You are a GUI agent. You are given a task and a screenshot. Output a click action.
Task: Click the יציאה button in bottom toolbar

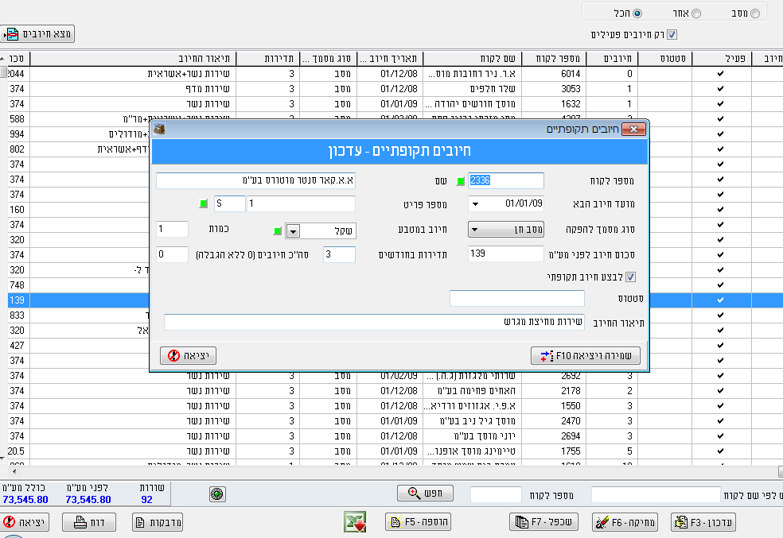coord(24,522)
